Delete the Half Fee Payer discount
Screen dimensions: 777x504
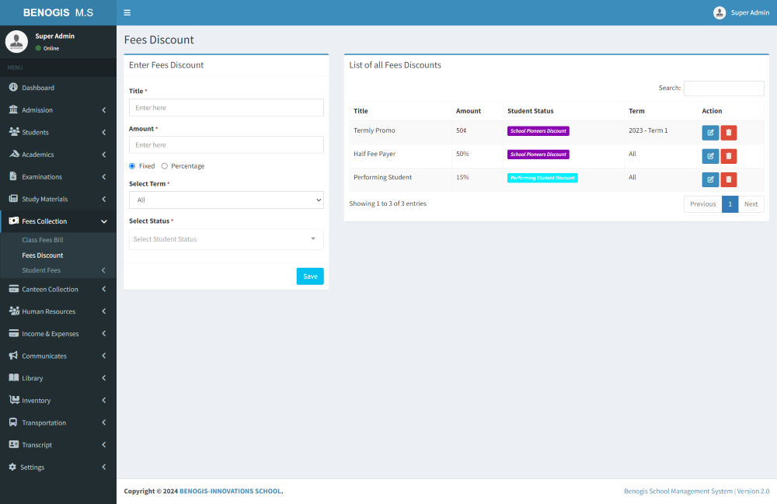click(728, 156)
